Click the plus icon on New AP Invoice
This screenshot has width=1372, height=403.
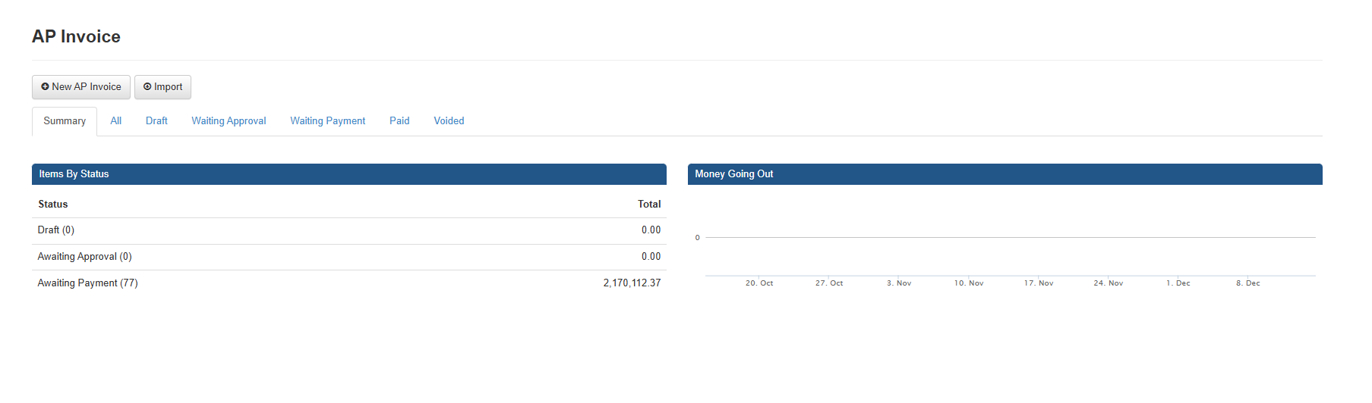click(x=45, y=87)
